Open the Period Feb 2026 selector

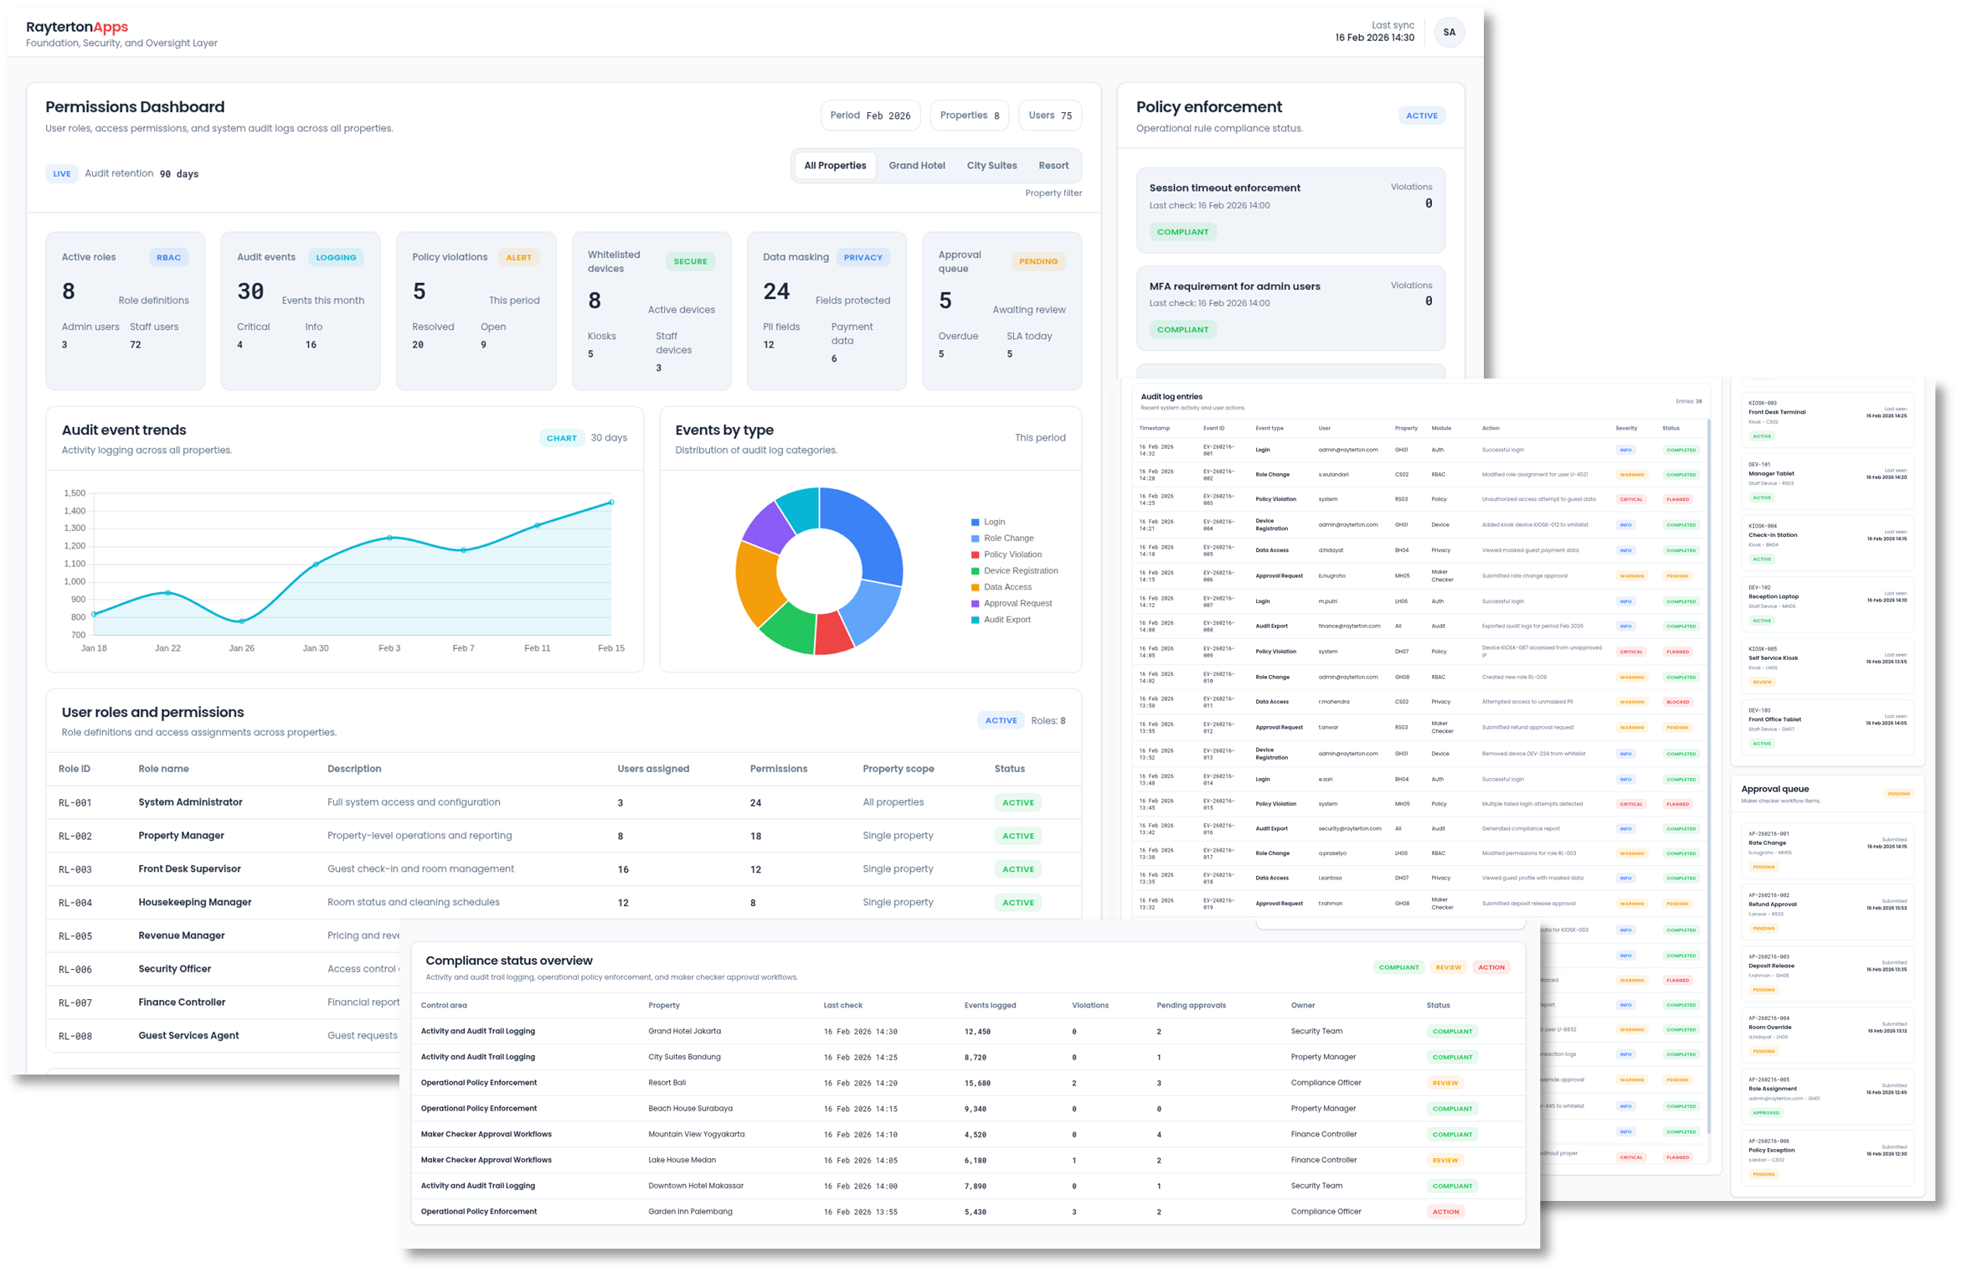pyautogui.click(x=870, y=115)
